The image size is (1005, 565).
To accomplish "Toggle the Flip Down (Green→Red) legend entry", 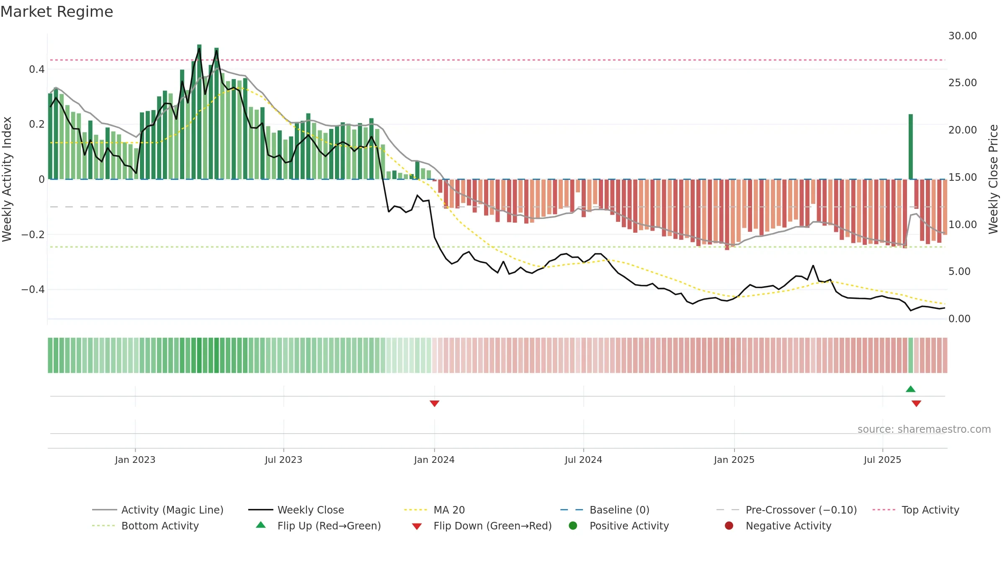I will click(x=482, y=526).
